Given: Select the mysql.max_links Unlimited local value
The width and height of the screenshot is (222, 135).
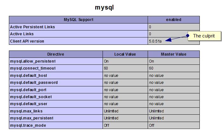Looking at the screenshot, I should tap(111, 111).
